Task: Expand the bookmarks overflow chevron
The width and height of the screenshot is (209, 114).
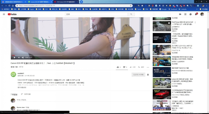Action: [197, 9]
